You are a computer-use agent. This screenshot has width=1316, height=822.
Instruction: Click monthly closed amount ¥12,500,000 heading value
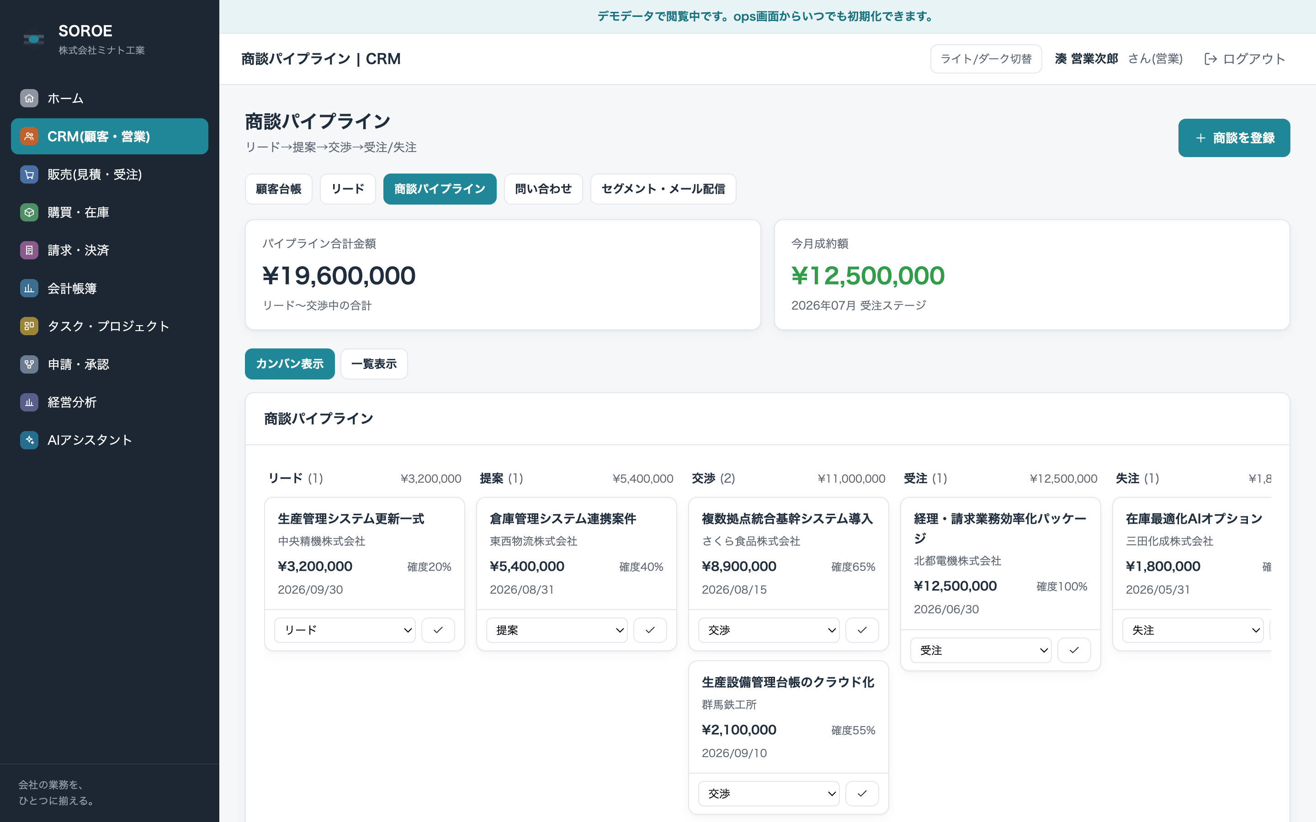(x=868, y=276)
